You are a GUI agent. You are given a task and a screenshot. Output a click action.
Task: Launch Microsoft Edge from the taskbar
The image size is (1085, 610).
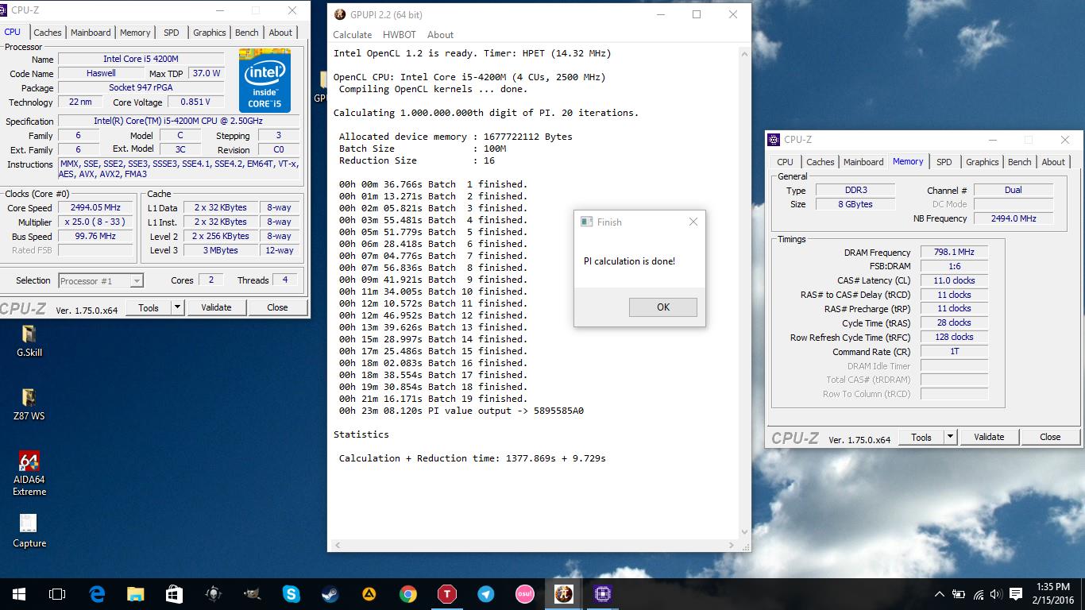click(x=97, y=594)
